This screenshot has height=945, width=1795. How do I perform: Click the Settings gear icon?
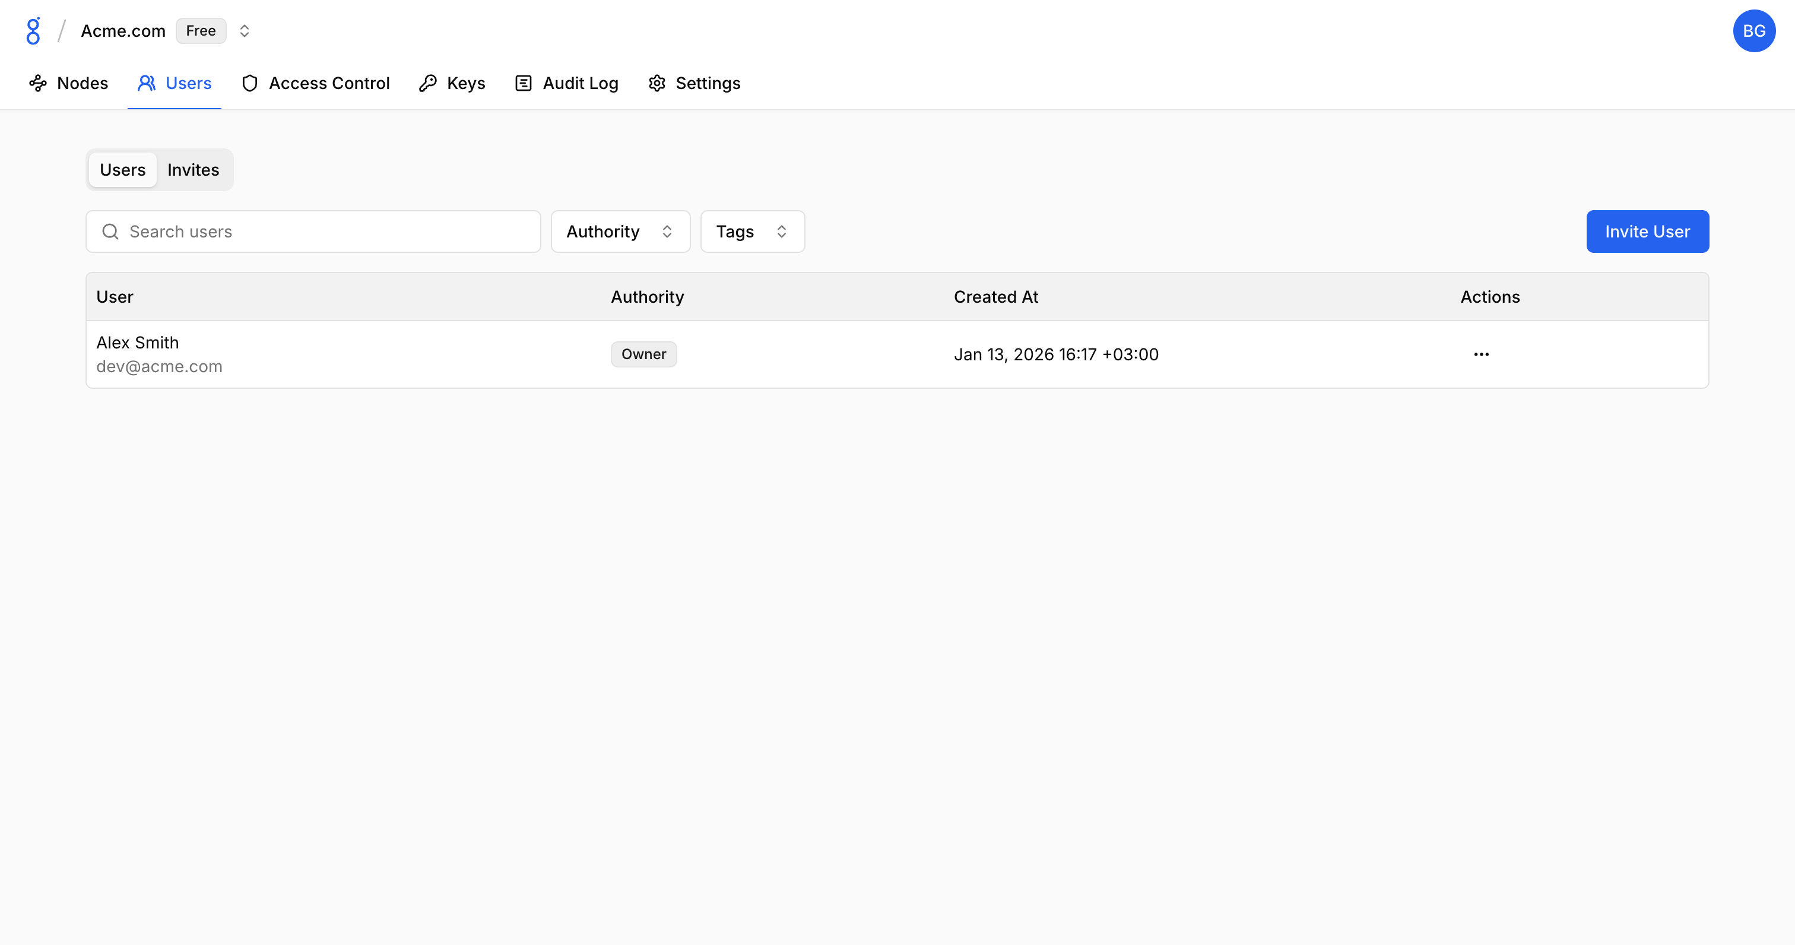(657, 84)
